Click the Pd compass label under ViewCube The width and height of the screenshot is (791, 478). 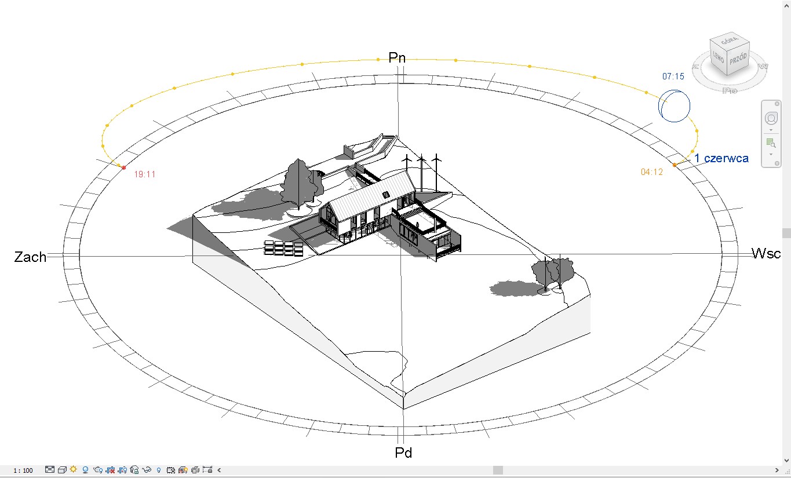[730, 91]
